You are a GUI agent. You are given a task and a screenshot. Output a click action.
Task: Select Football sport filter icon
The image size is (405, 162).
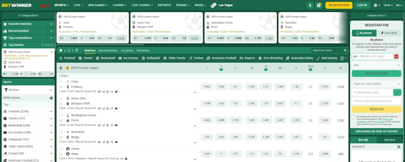click(61, 58)
